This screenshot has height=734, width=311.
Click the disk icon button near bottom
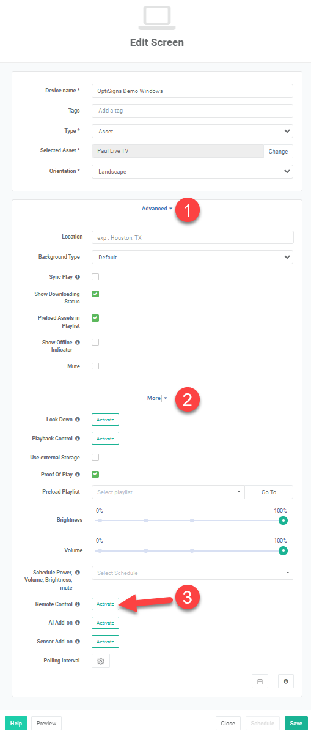point(260,681)
